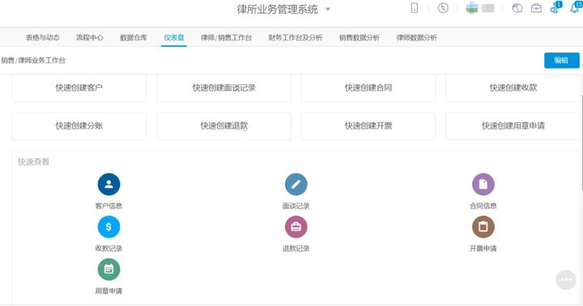Open the 用章申请 green calendar icon

pyautogui.click(x=109, y=270)
